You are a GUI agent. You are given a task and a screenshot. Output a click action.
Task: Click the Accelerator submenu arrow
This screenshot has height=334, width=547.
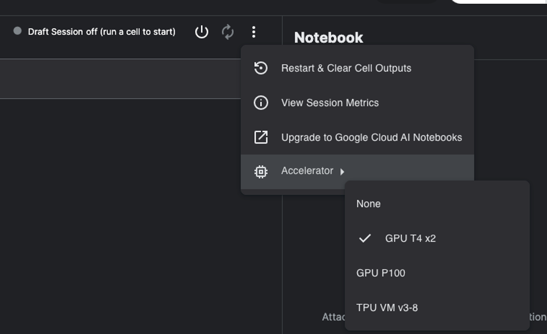[342, 172]
